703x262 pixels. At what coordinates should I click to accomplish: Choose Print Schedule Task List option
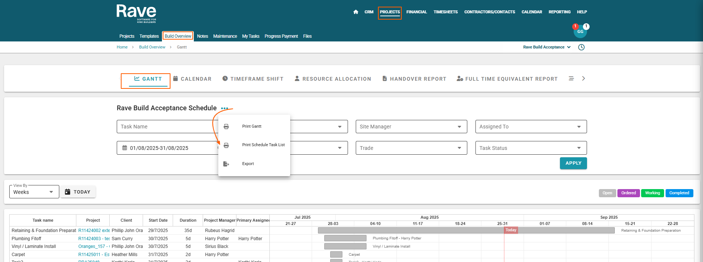tap(263, 145)
